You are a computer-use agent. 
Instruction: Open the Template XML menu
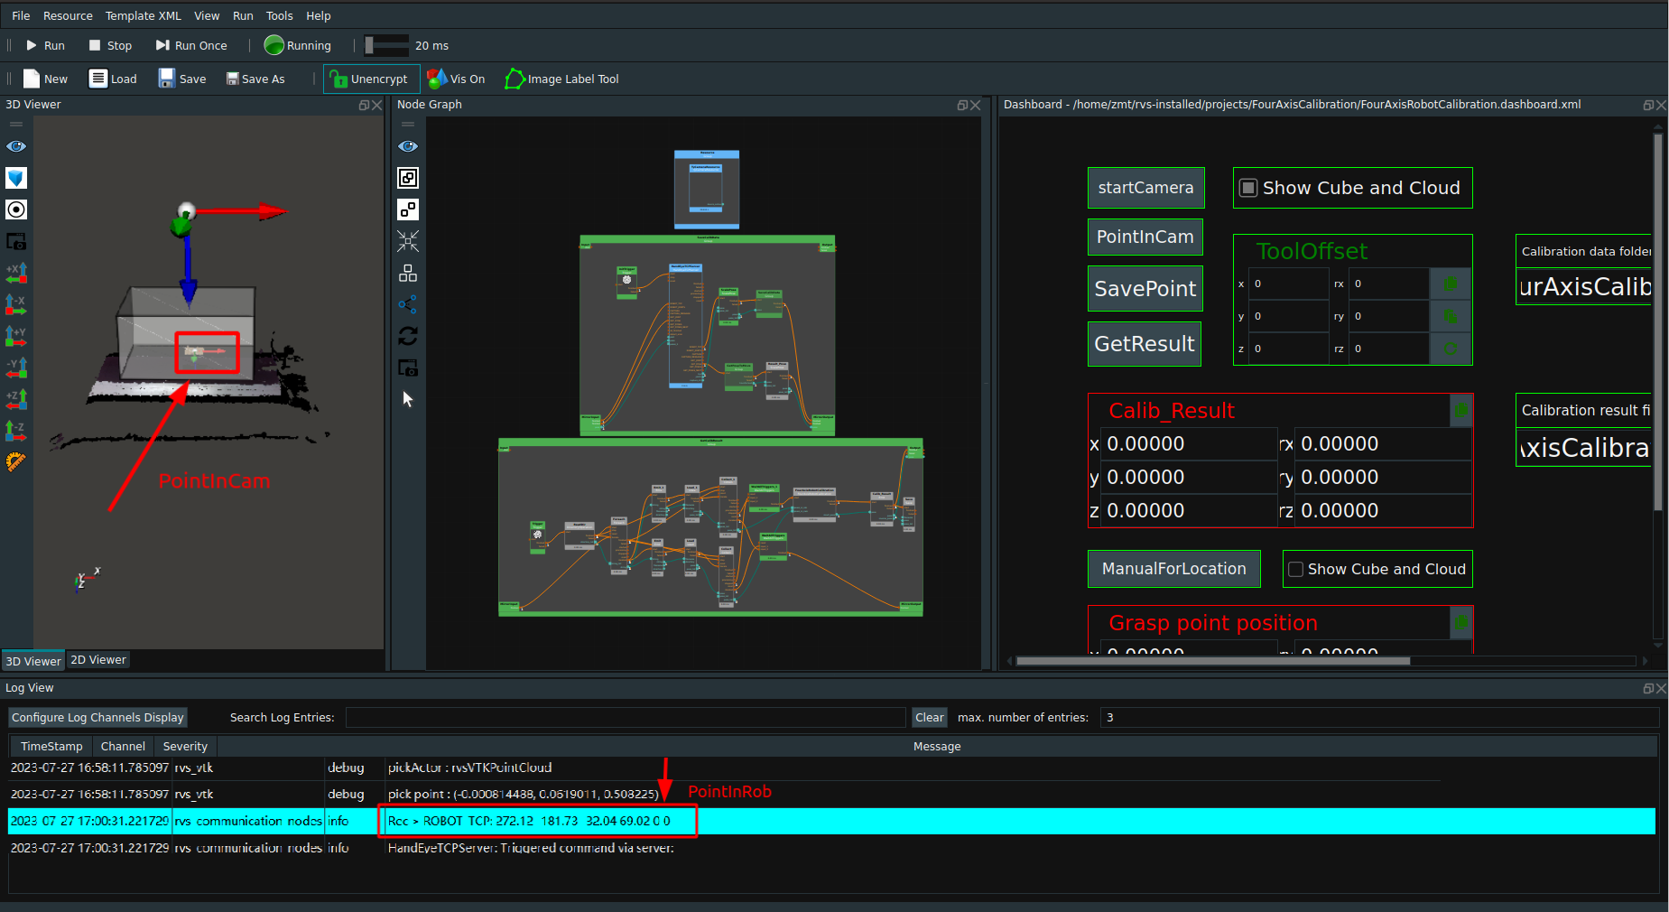(x=143, y=15)
